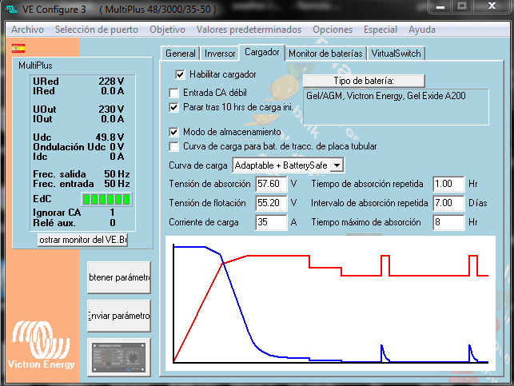Screen dimensions: 514x386
Task: Click the Tipo de batería button
Action: [364, 81]
